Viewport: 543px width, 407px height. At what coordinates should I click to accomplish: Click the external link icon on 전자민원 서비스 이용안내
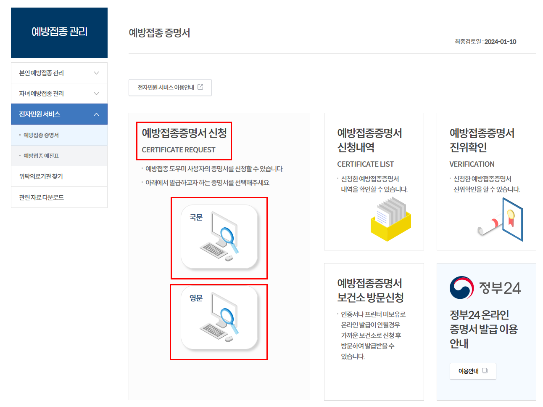pos(200,87)
